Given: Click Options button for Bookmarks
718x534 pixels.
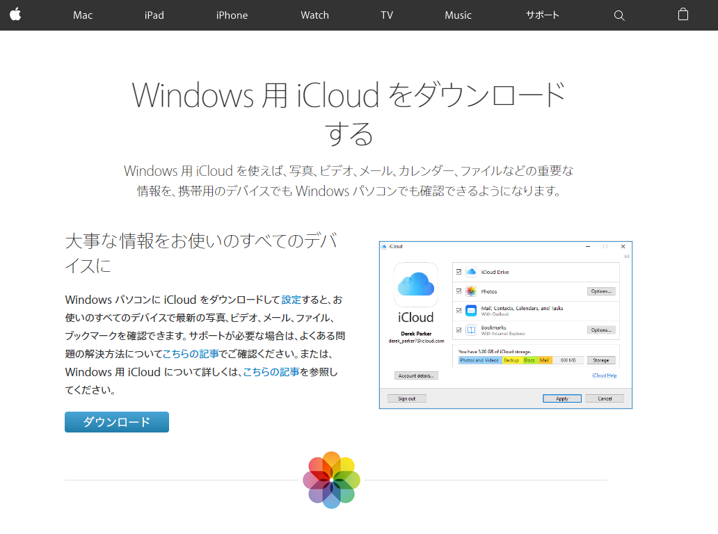Looking at the screenshot, I should click(601, 330).
